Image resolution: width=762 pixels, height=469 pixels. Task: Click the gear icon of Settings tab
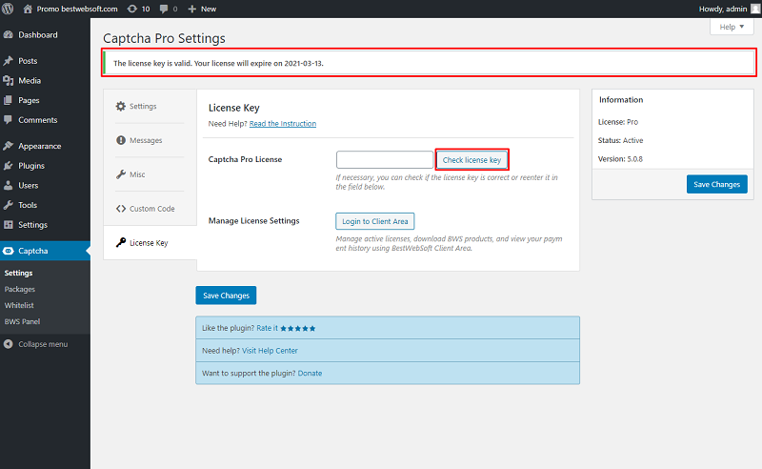pyautogui.click(x=121, y=106)
